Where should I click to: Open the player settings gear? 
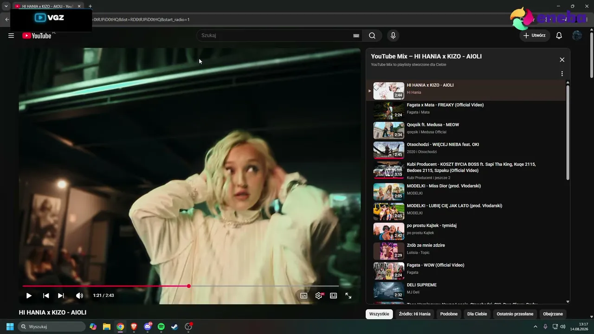(319, 295)
